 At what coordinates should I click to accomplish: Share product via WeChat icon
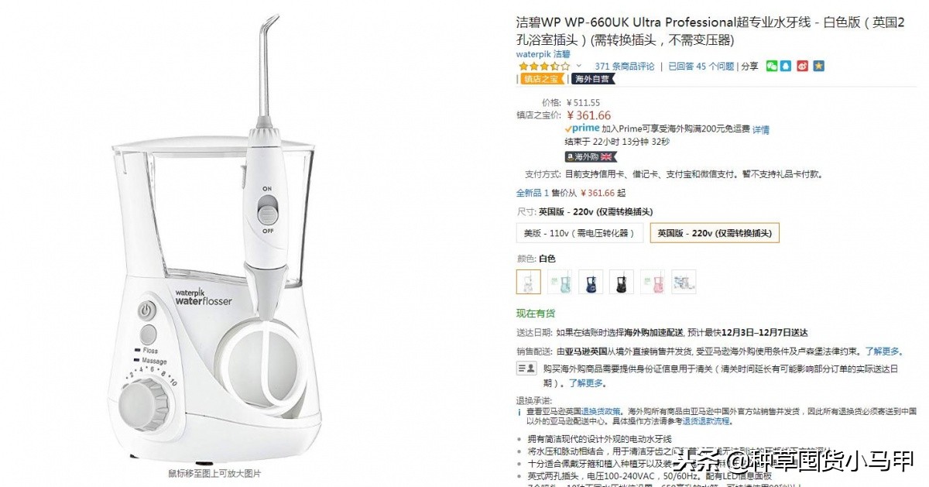coord(772,66)
